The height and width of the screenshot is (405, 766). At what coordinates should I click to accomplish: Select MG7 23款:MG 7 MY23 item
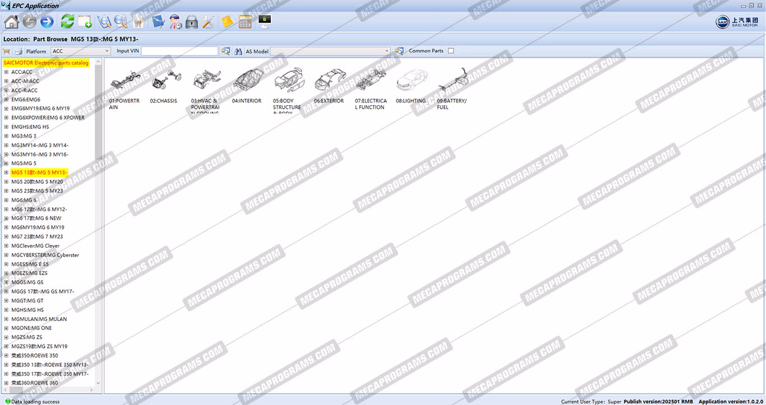coord(37,236)
